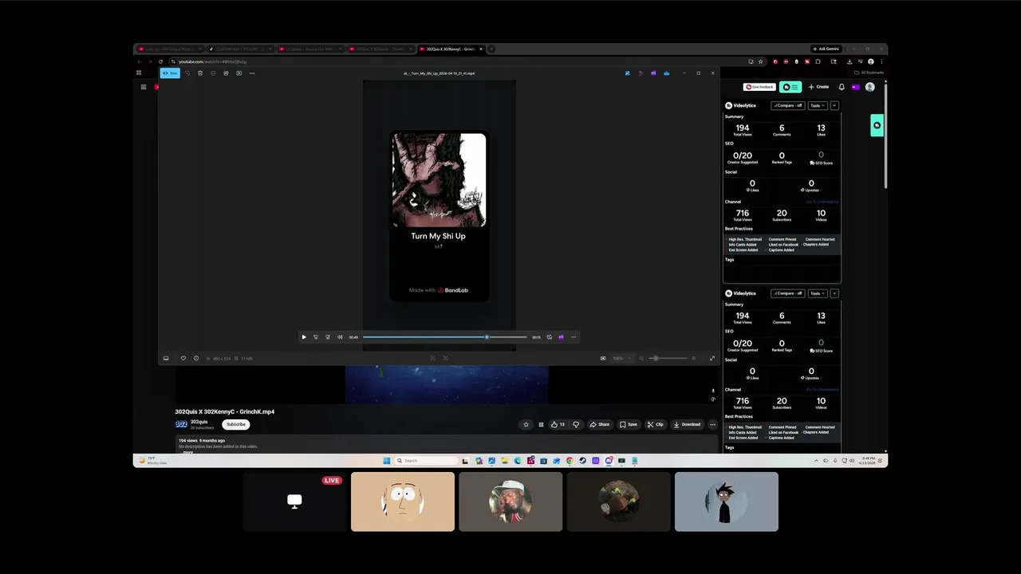The image size is (1021, 574).
Task: Click the Trim button in the media player
Action: (x=170, y=73)
